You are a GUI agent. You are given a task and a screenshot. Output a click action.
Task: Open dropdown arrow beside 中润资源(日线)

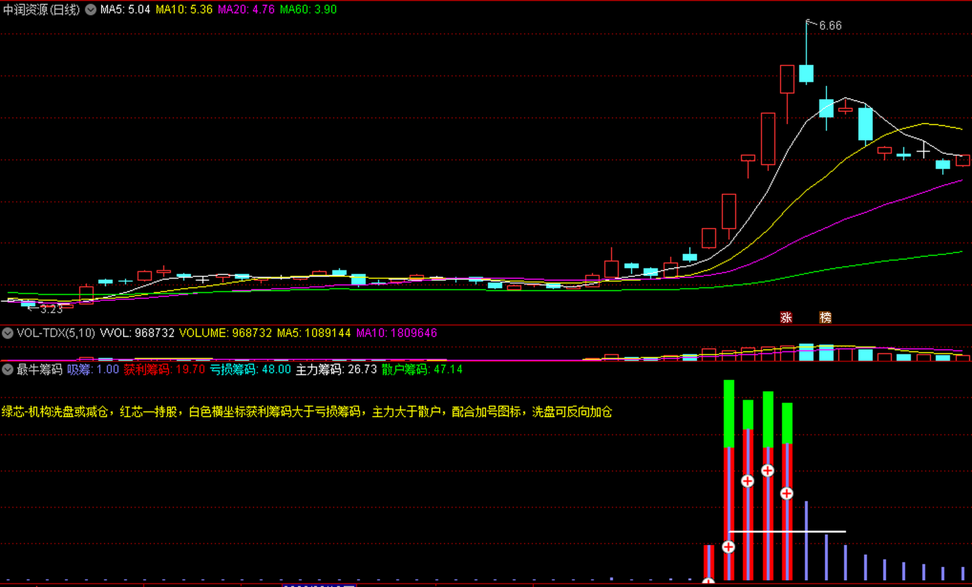coord(91,10)
